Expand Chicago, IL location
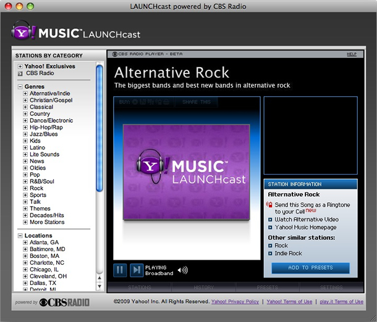 [25, 270]
